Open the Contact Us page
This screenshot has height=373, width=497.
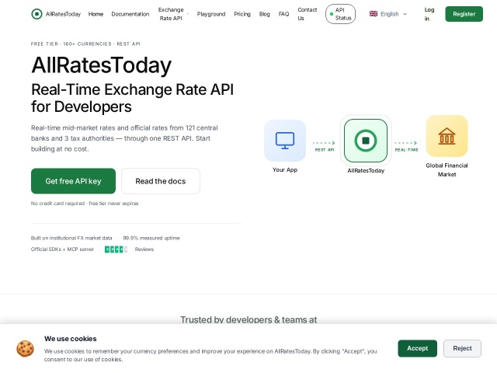click(x=308, y=14)
